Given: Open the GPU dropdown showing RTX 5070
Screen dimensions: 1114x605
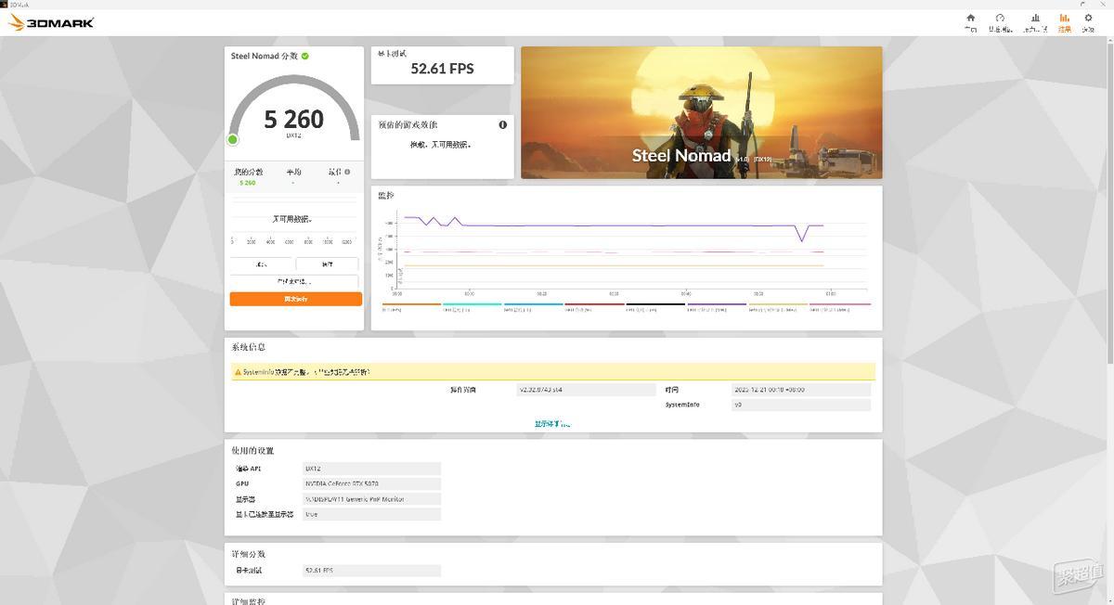Looking at the screenshot, I should click(x=373, y=483).
